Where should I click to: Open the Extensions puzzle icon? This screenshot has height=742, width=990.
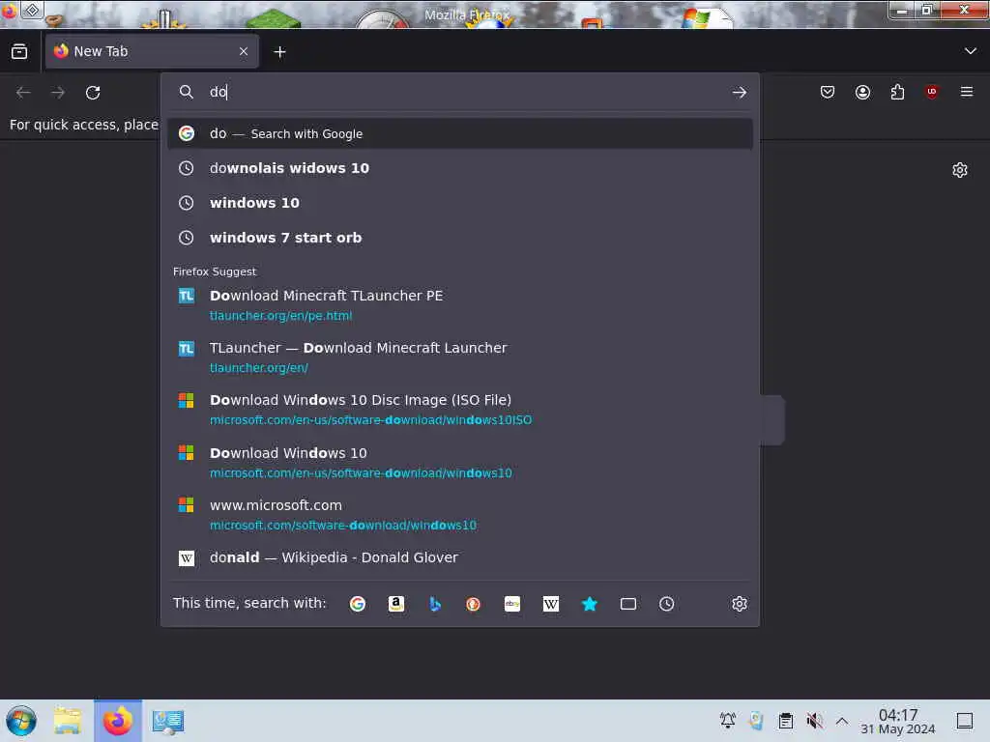(x=897, y=92)
